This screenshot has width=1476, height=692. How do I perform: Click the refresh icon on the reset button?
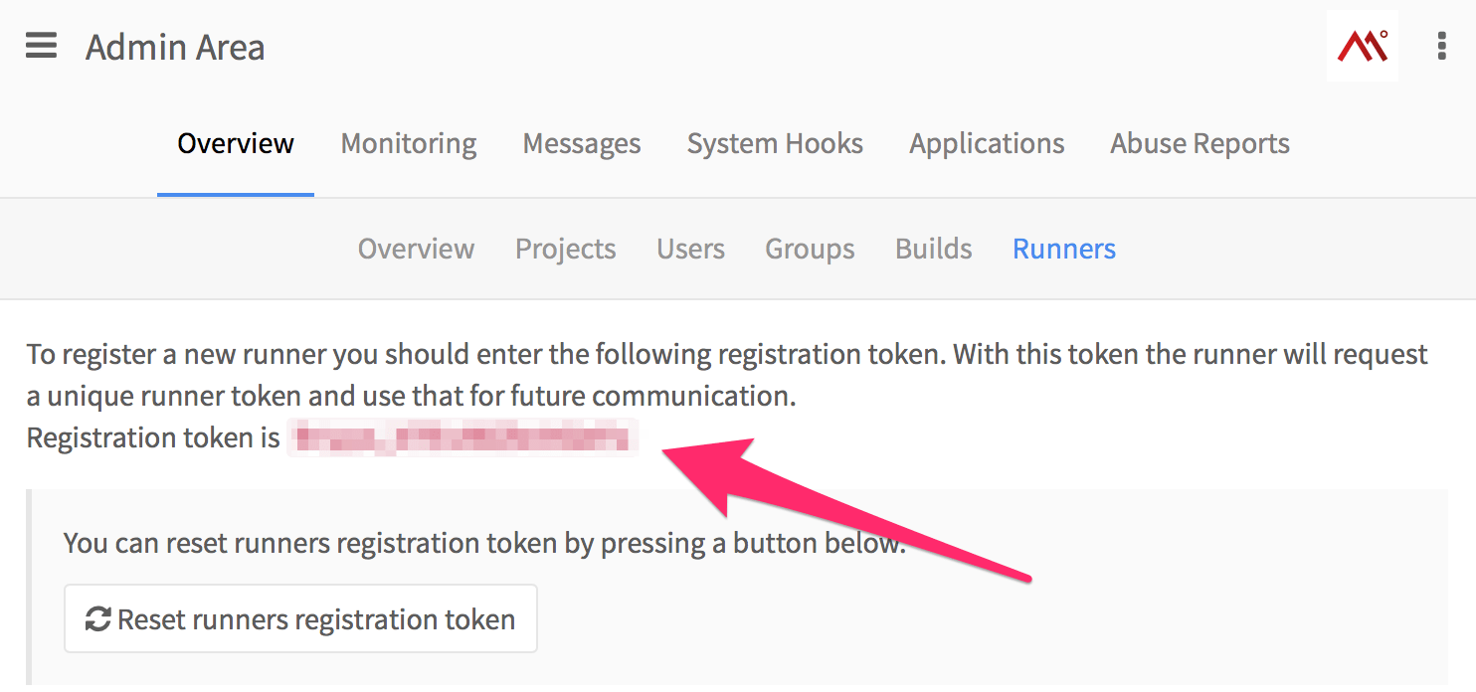click(97, 619)
